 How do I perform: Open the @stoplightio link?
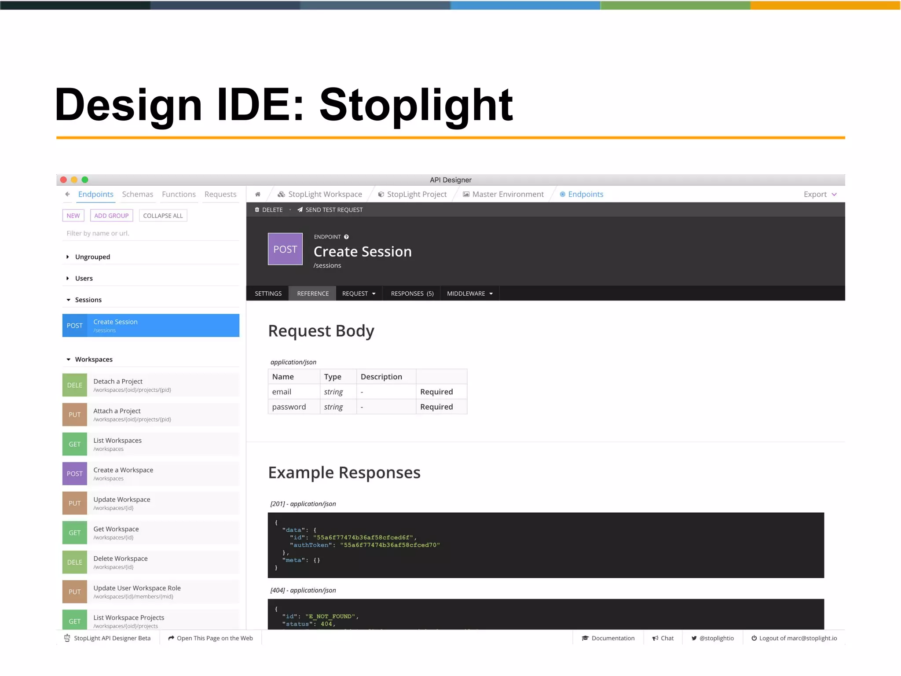pos(712,638)
